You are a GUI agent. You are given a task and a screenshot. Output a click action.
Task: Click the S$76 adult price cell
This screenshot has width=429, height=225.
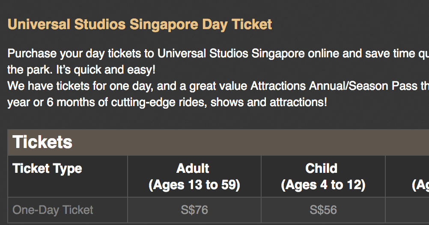(x=194, y=210)
